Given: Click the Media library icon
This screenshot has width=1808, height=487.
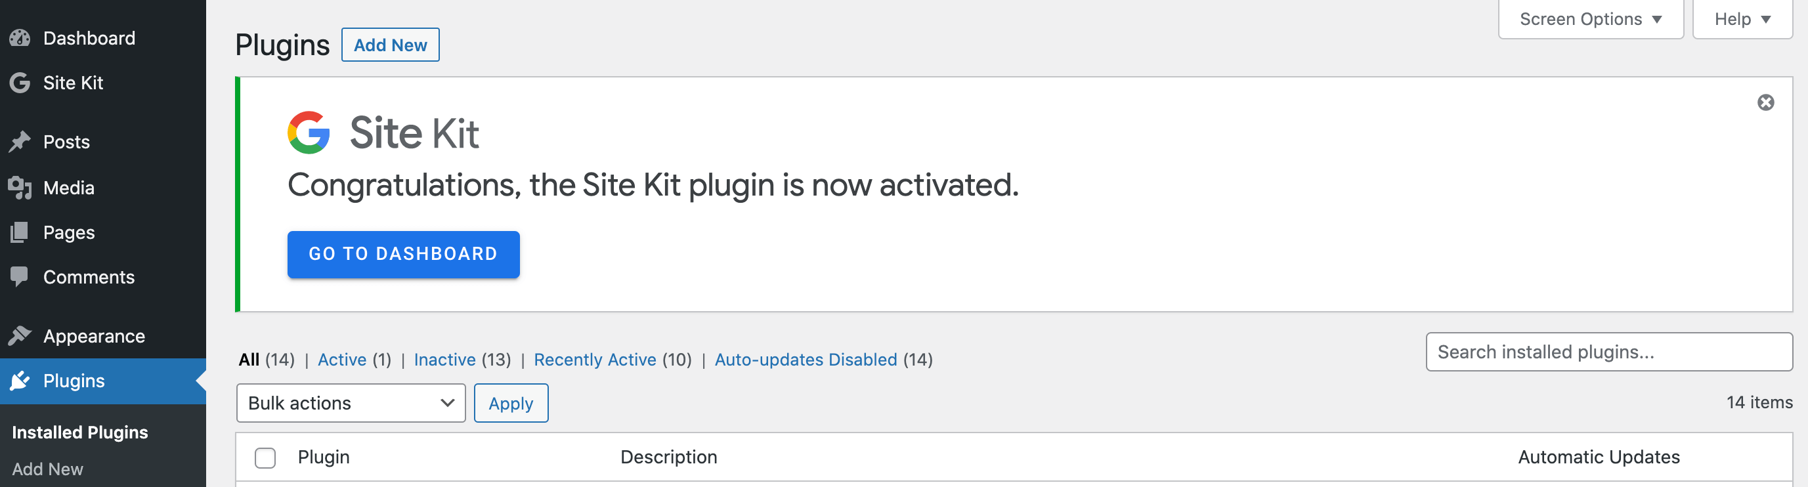Looking at the screenshot, I should [x=20, y=187].
